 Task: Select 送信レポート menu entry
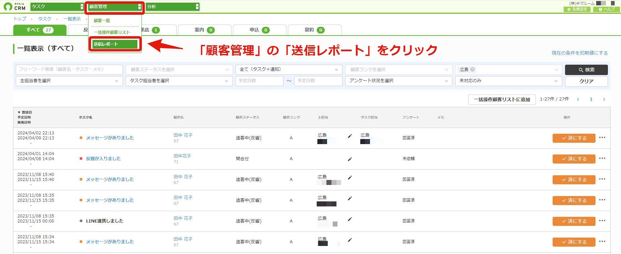click(115, 44)
